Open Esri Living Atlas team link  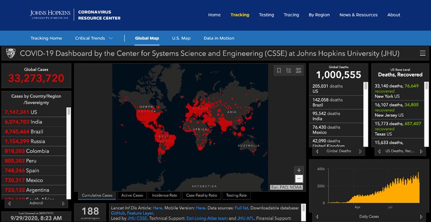click(x=207, y=218)
